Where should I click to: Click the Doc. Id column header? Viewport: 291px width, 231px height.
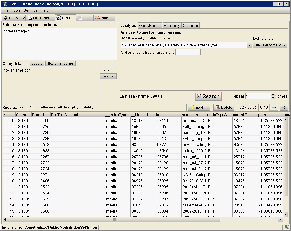point(41,115)
